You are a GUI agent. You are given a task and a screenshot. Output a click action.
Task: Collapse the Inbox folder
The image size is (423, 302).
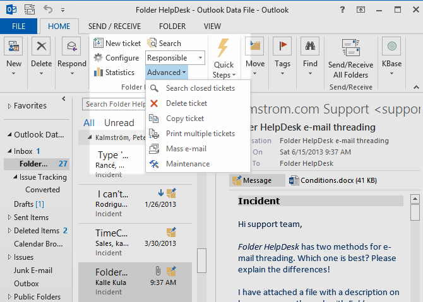point(9,151)
